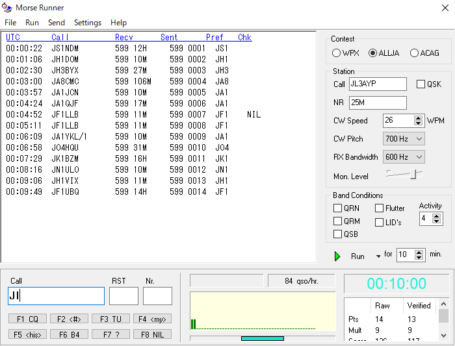The width and height of the screenshot is (455, 346).
Task: Click the 00:10:00 timer display
Action: pyautogui.click(x=396, y=284)
